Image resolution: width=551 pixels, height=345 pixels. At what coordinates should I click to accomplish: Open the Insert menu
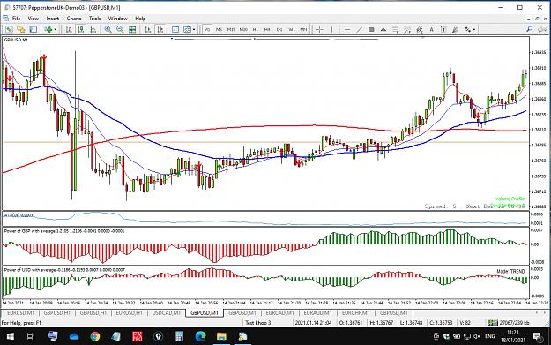click(x=53, y=19)
